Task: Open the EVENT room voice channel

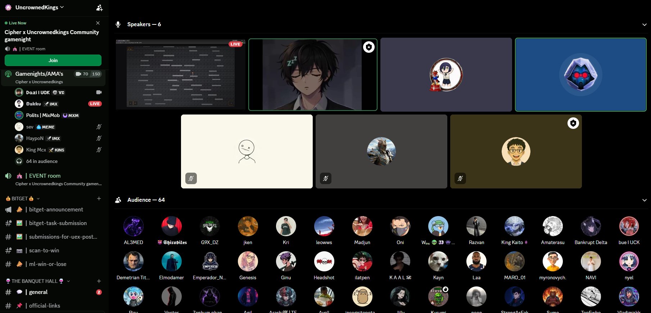Action: point(53,179)
